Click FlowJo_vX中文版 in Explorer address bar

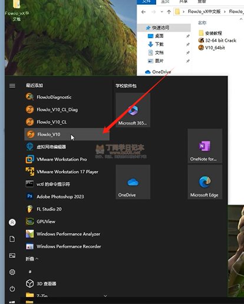tap(204, 12)
